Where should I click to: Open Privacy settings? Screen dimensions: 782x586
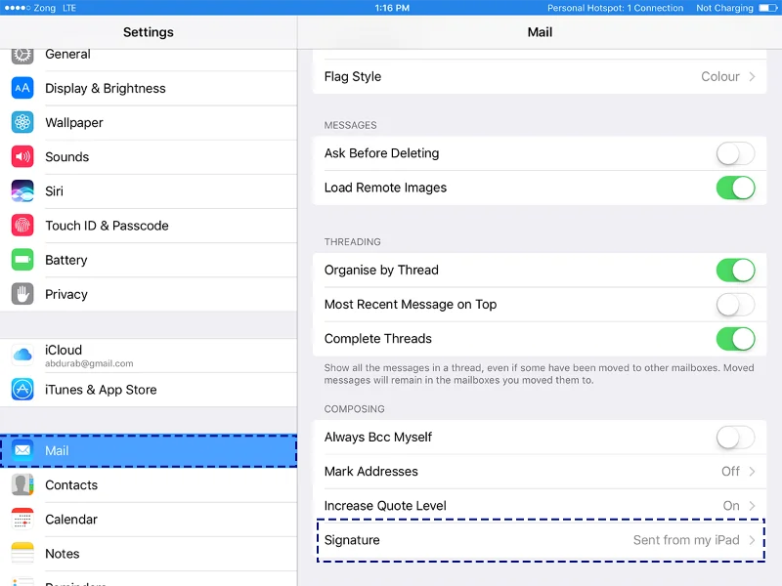tap(149, 294)
